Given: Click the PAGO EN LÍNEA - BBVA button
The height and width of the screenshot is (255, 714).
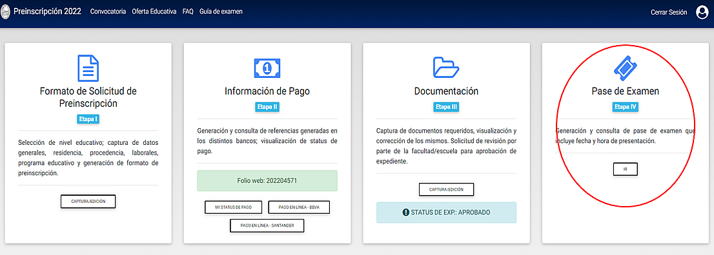Looking at the screenshot, I should click(299, 207).
